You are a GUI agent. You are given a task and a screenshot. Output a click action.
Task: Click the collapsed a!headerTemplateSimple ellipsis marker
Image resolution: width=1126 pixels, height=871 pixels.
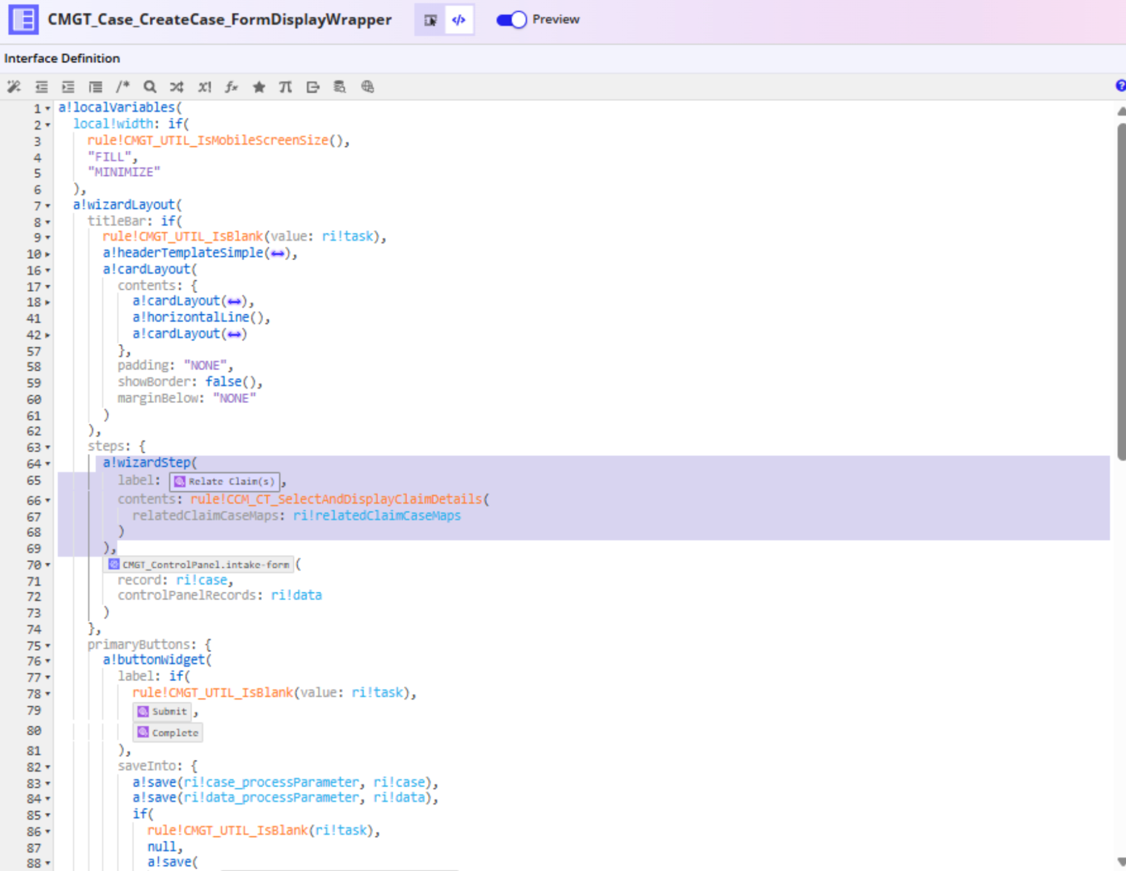click(277, 253)
